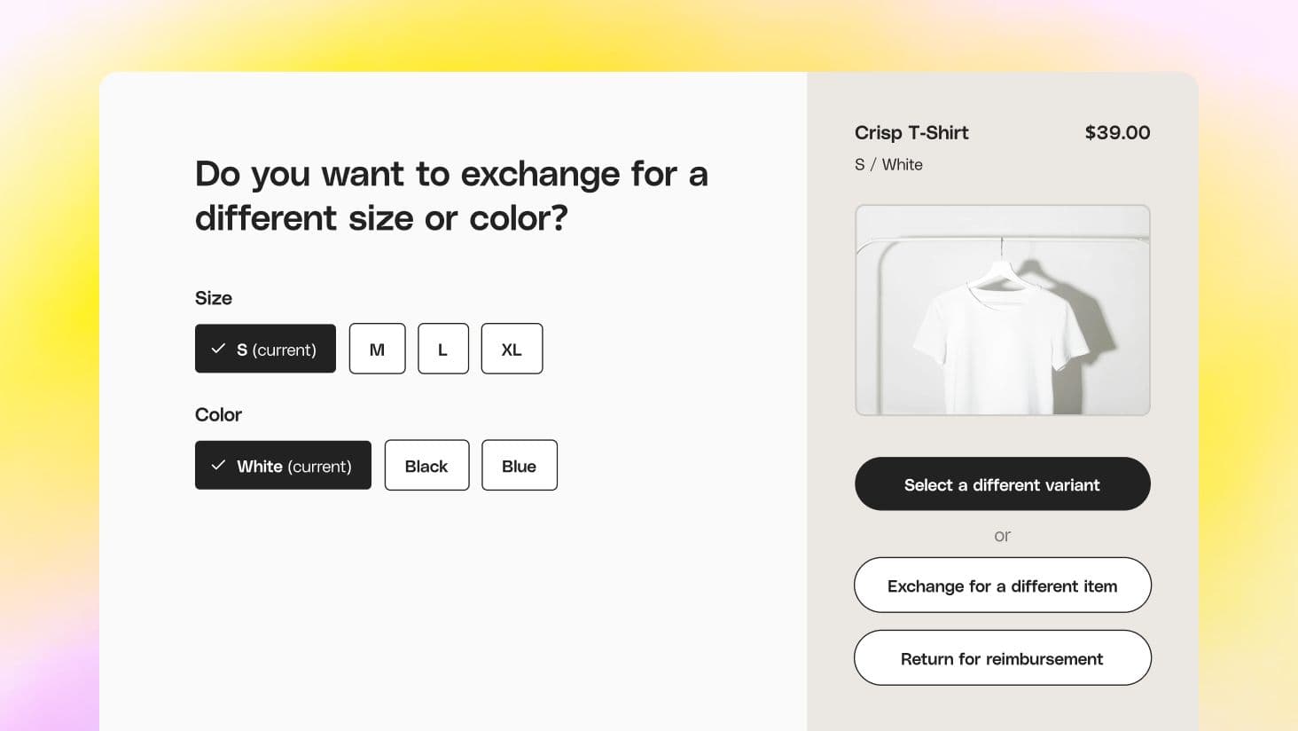Click "Exchange for a different item"
Image resolution: width=1298 pixels, height=731 pixels.
[x=1002, y=586]
